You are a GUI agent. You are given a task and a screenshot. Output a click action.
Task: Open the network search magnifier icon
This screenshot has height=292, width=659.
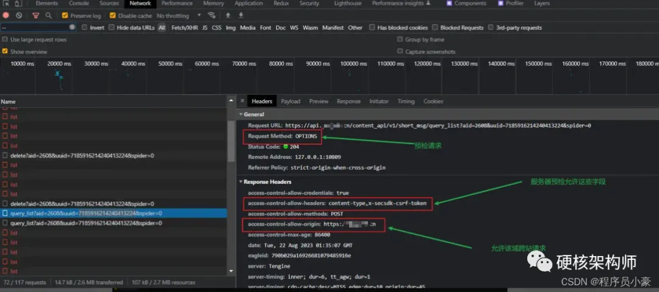49,15
